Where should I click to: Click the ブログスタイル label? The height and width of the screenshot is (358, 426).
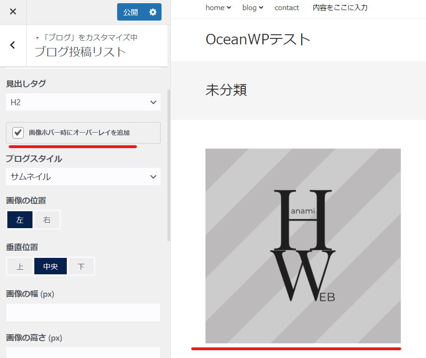click(34, 159)
